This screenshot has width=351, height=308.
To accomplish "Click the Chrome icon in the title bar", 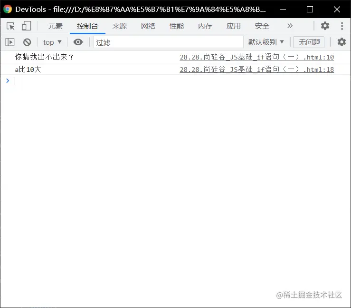I will click(x=8, y=9).
